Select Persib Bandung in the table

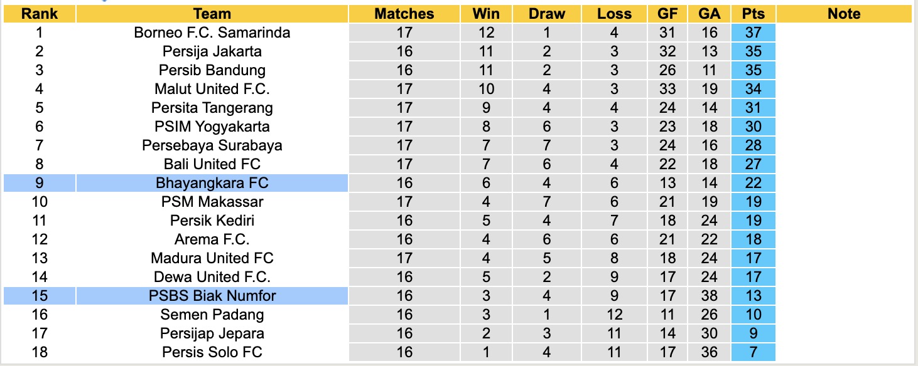[212, 70]
